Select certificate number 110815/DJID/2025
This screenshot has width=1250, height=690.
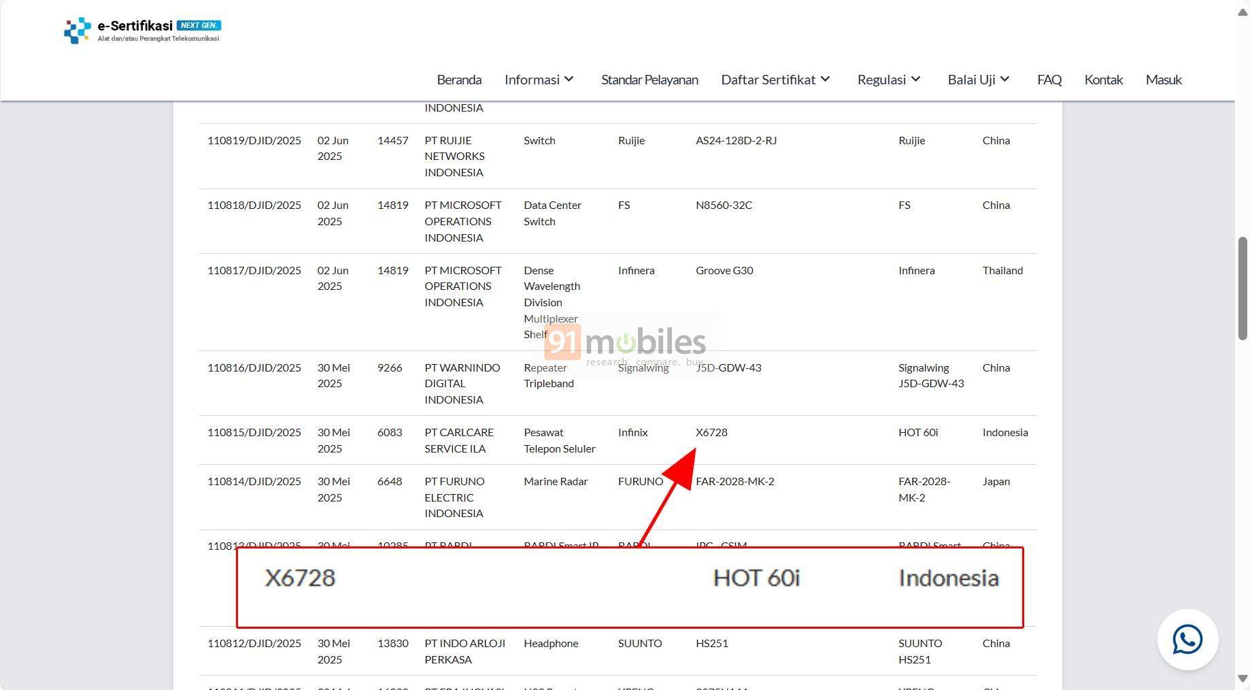[254, 432]
